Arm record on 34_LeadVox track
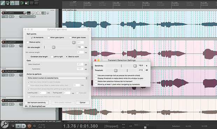The height and width of the screenshot is (129, 217). pos(3,13)
